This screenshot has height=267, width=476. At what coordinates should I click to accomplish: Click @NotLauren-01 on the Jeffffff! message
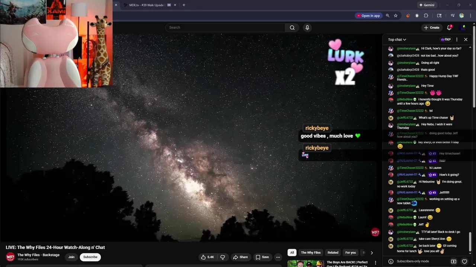[407, 192]
